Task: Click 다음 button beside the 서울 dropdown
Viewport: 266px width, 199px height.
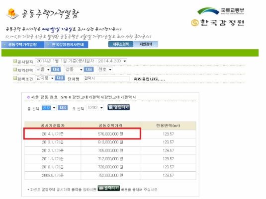Action: pyautogui.click(x=56, y=69)
